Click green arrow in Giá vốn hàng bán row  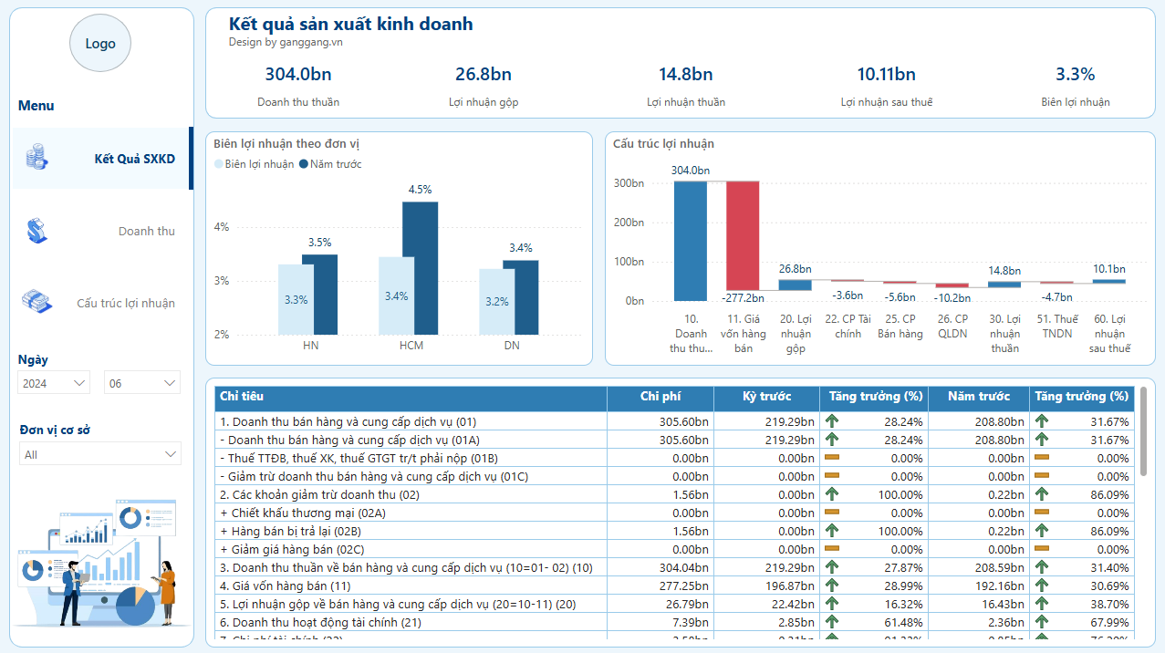pos(831,586)
